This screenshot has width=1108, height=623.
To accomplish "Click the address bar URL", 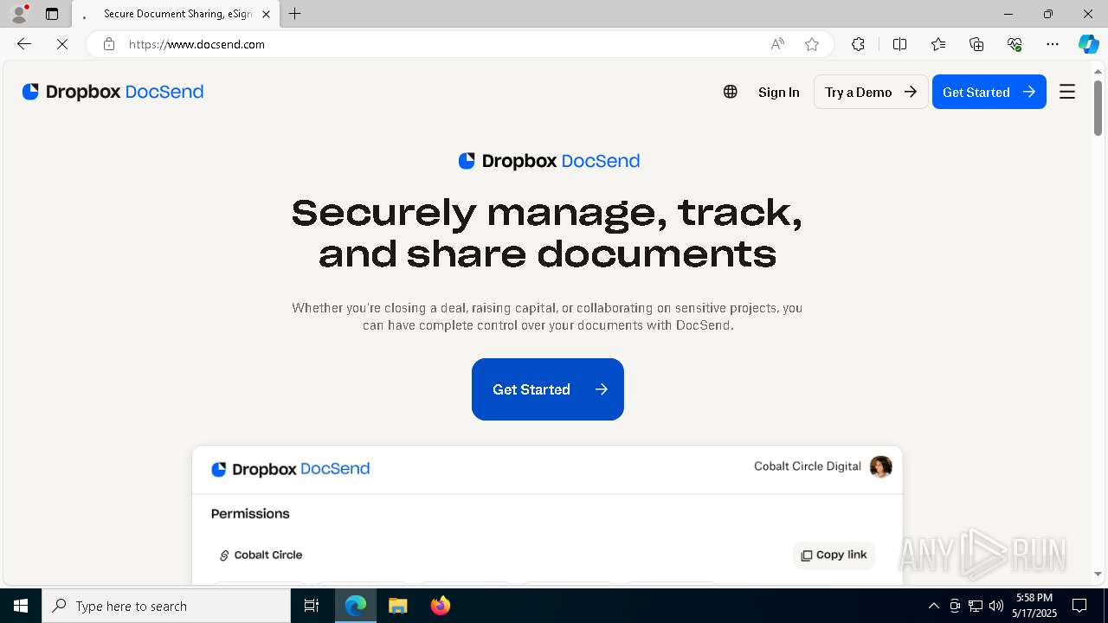I will (x=196, y=44).
